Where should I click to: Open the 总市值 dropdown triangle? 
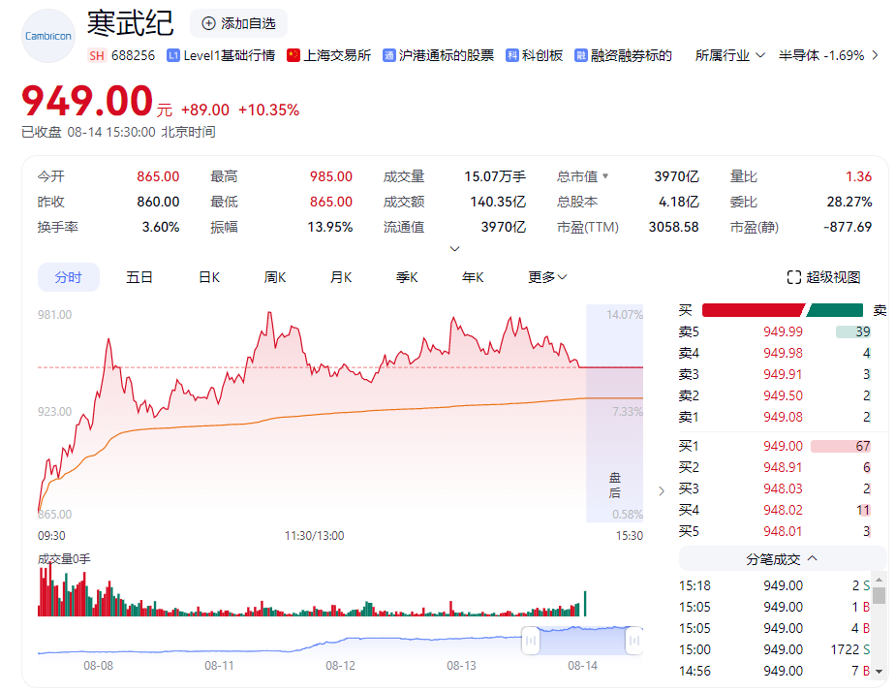pos(605,176)
